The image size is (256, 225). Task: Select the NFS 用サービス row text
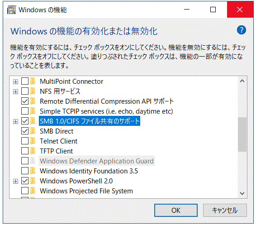[x=60, y=91]
